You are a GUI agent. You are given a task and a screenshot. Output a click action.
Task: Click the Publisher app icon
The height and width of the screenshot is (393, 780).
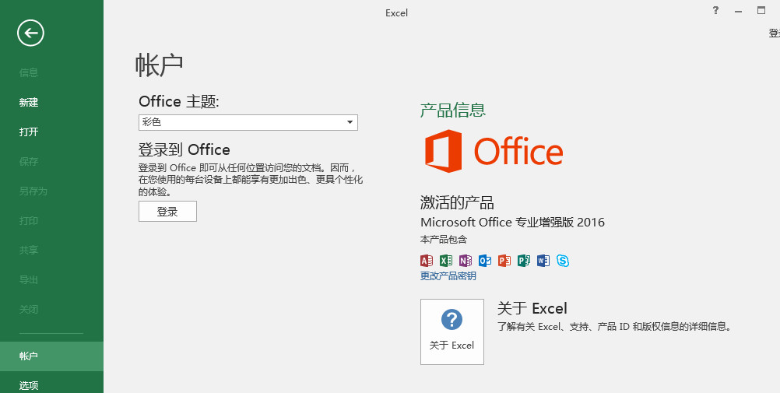524,260
